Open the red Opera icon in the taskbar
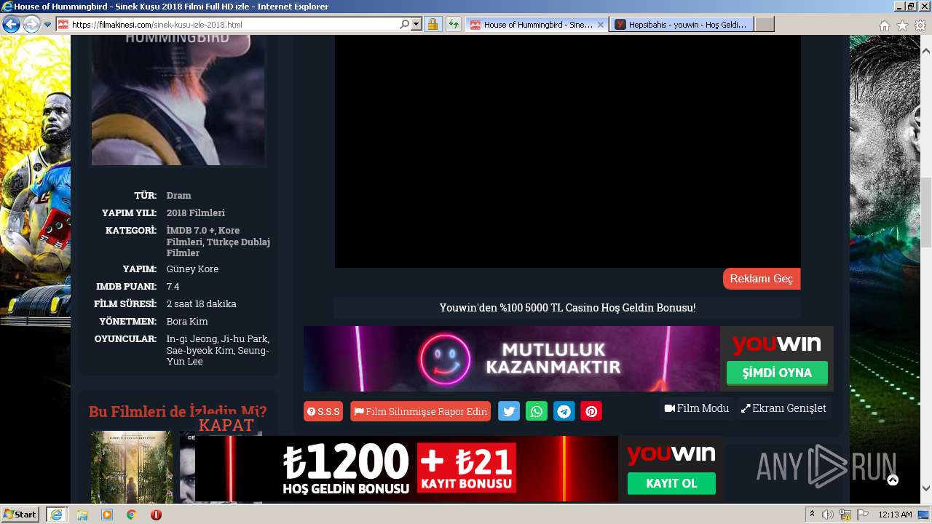The image size is (932, 524). coord(156,515)
